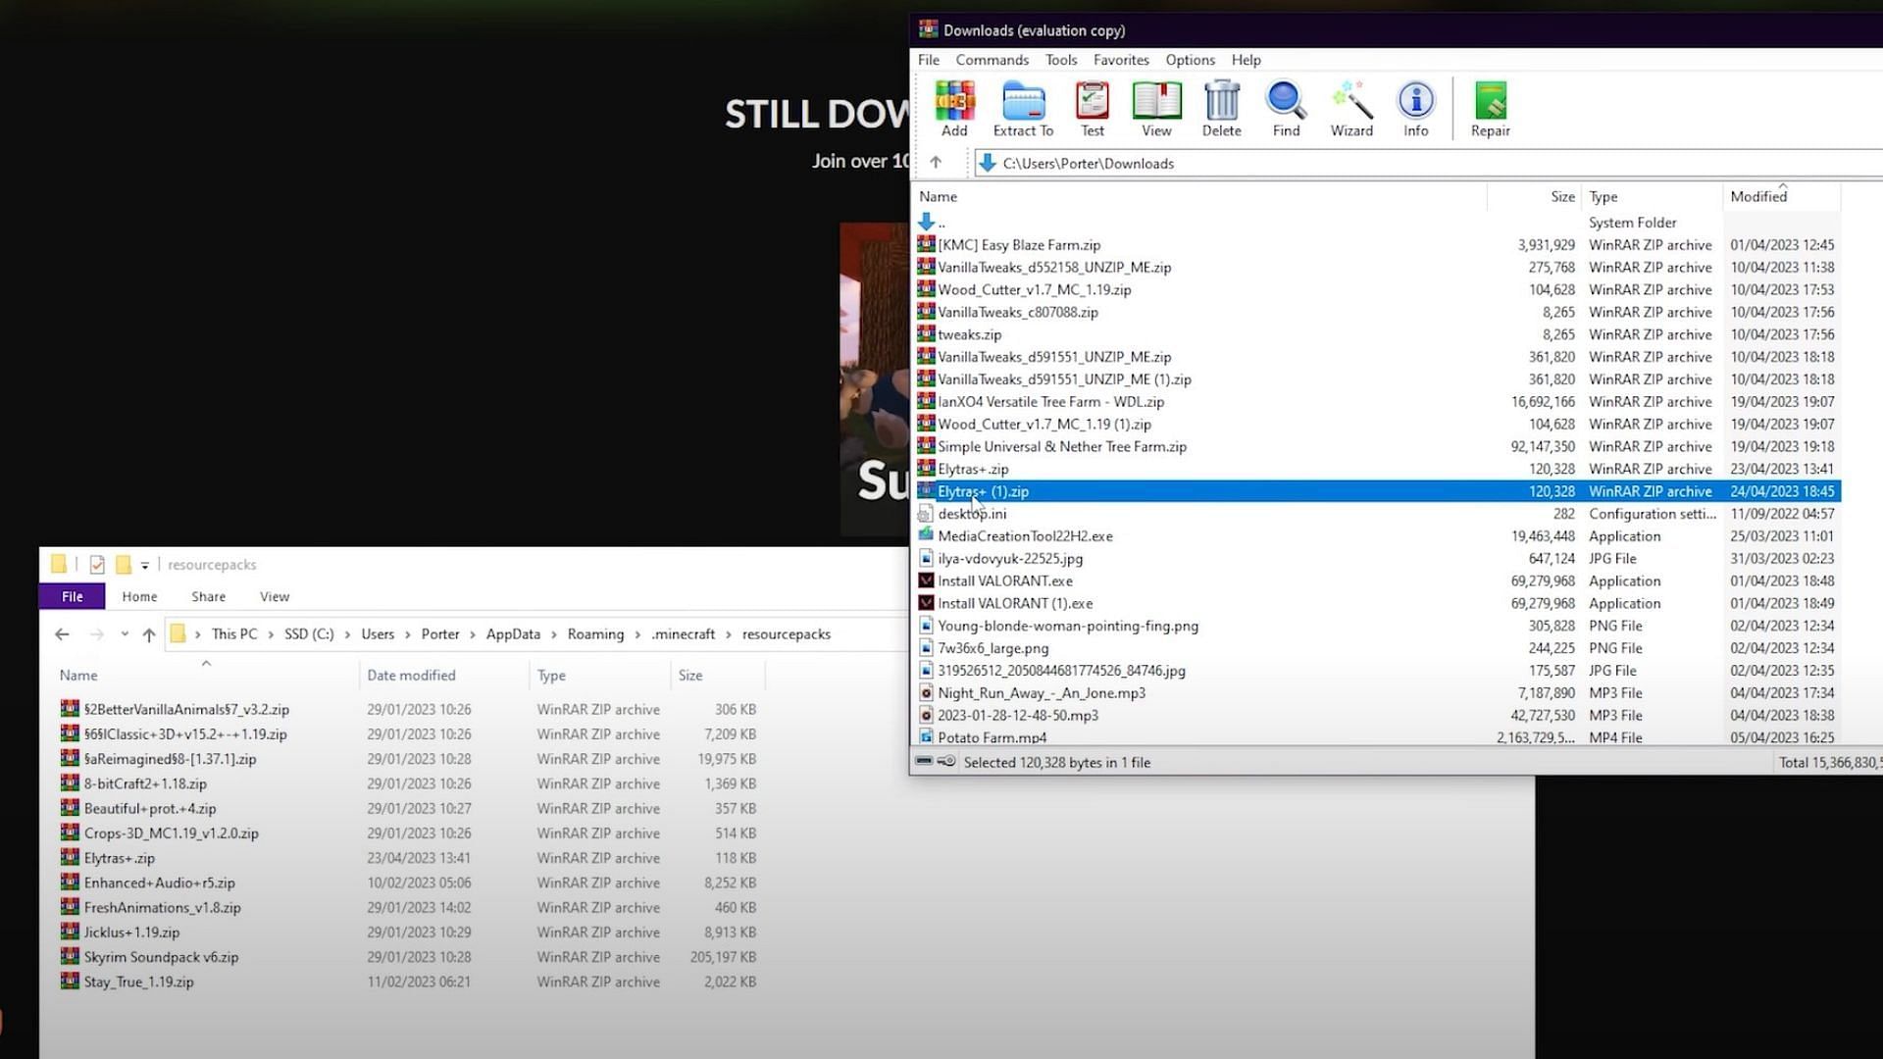
Task: Click the View button in WinRAR toolbar
Action: (x=1156, y=109)
